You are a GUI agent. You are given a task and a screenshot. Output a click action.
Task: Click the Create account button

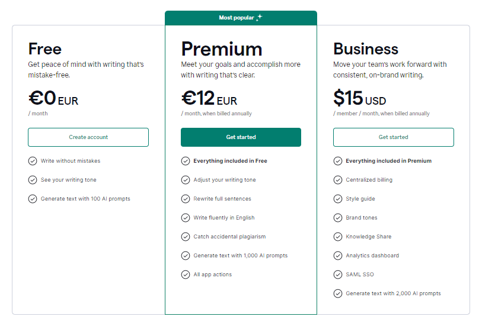88,137
